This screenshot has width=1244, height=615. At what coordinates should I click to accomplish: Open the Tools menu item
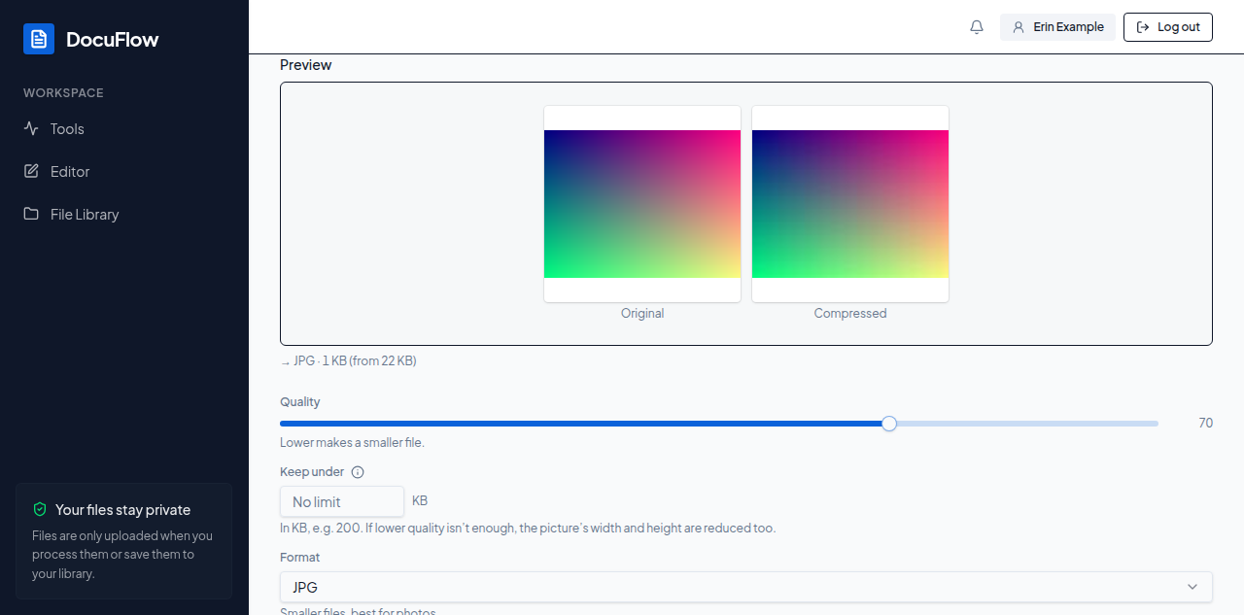[124, 128]
